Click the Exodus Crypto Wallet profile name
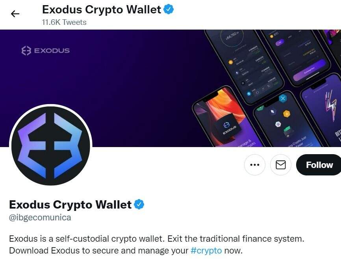Viewport: 341px width, 261px height. click(70, 205)
